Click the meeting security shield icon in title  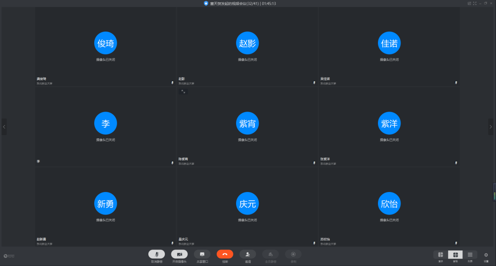click(x=206, y=3)
